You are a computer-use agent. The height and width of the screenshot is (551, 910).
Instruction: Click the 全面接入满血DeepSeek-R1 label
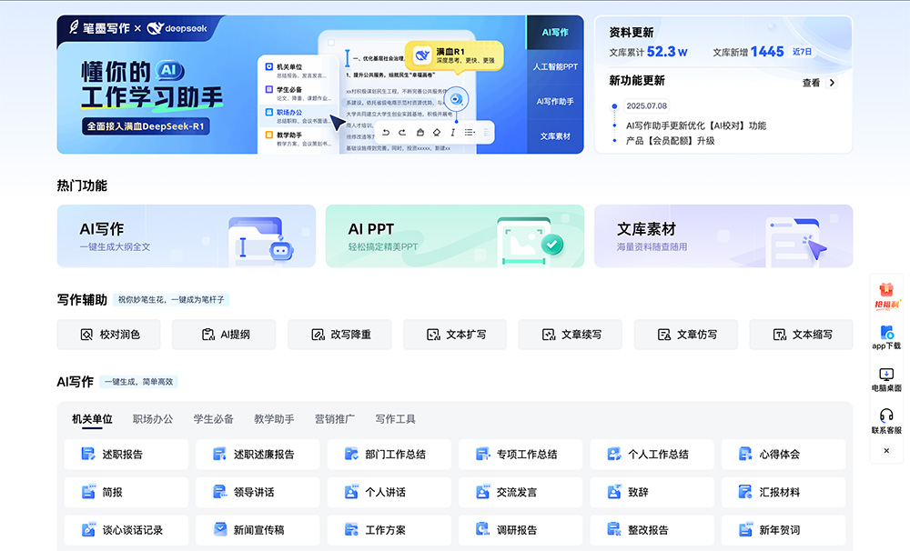pos(146,126)
